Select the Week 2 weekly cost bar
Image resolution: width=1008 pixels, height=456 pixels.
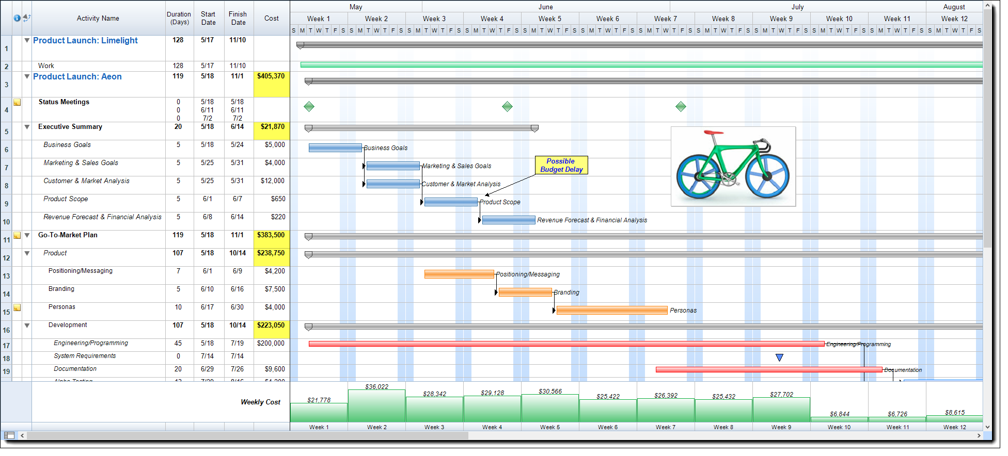(376, 406)
